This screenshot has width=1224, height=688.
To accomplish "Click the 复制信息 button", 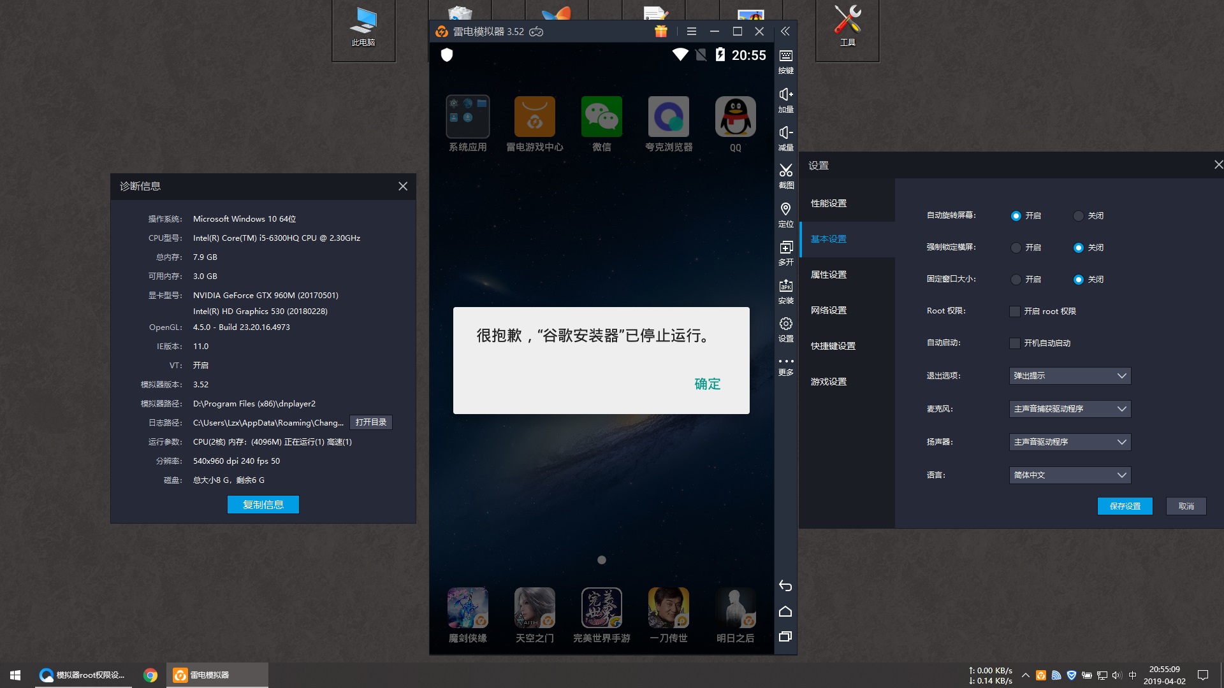I will [x=263, y=505].
